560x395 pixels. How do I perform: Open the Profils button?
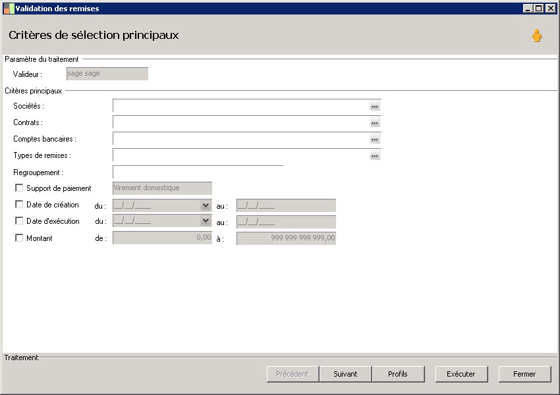coord(398,374)
